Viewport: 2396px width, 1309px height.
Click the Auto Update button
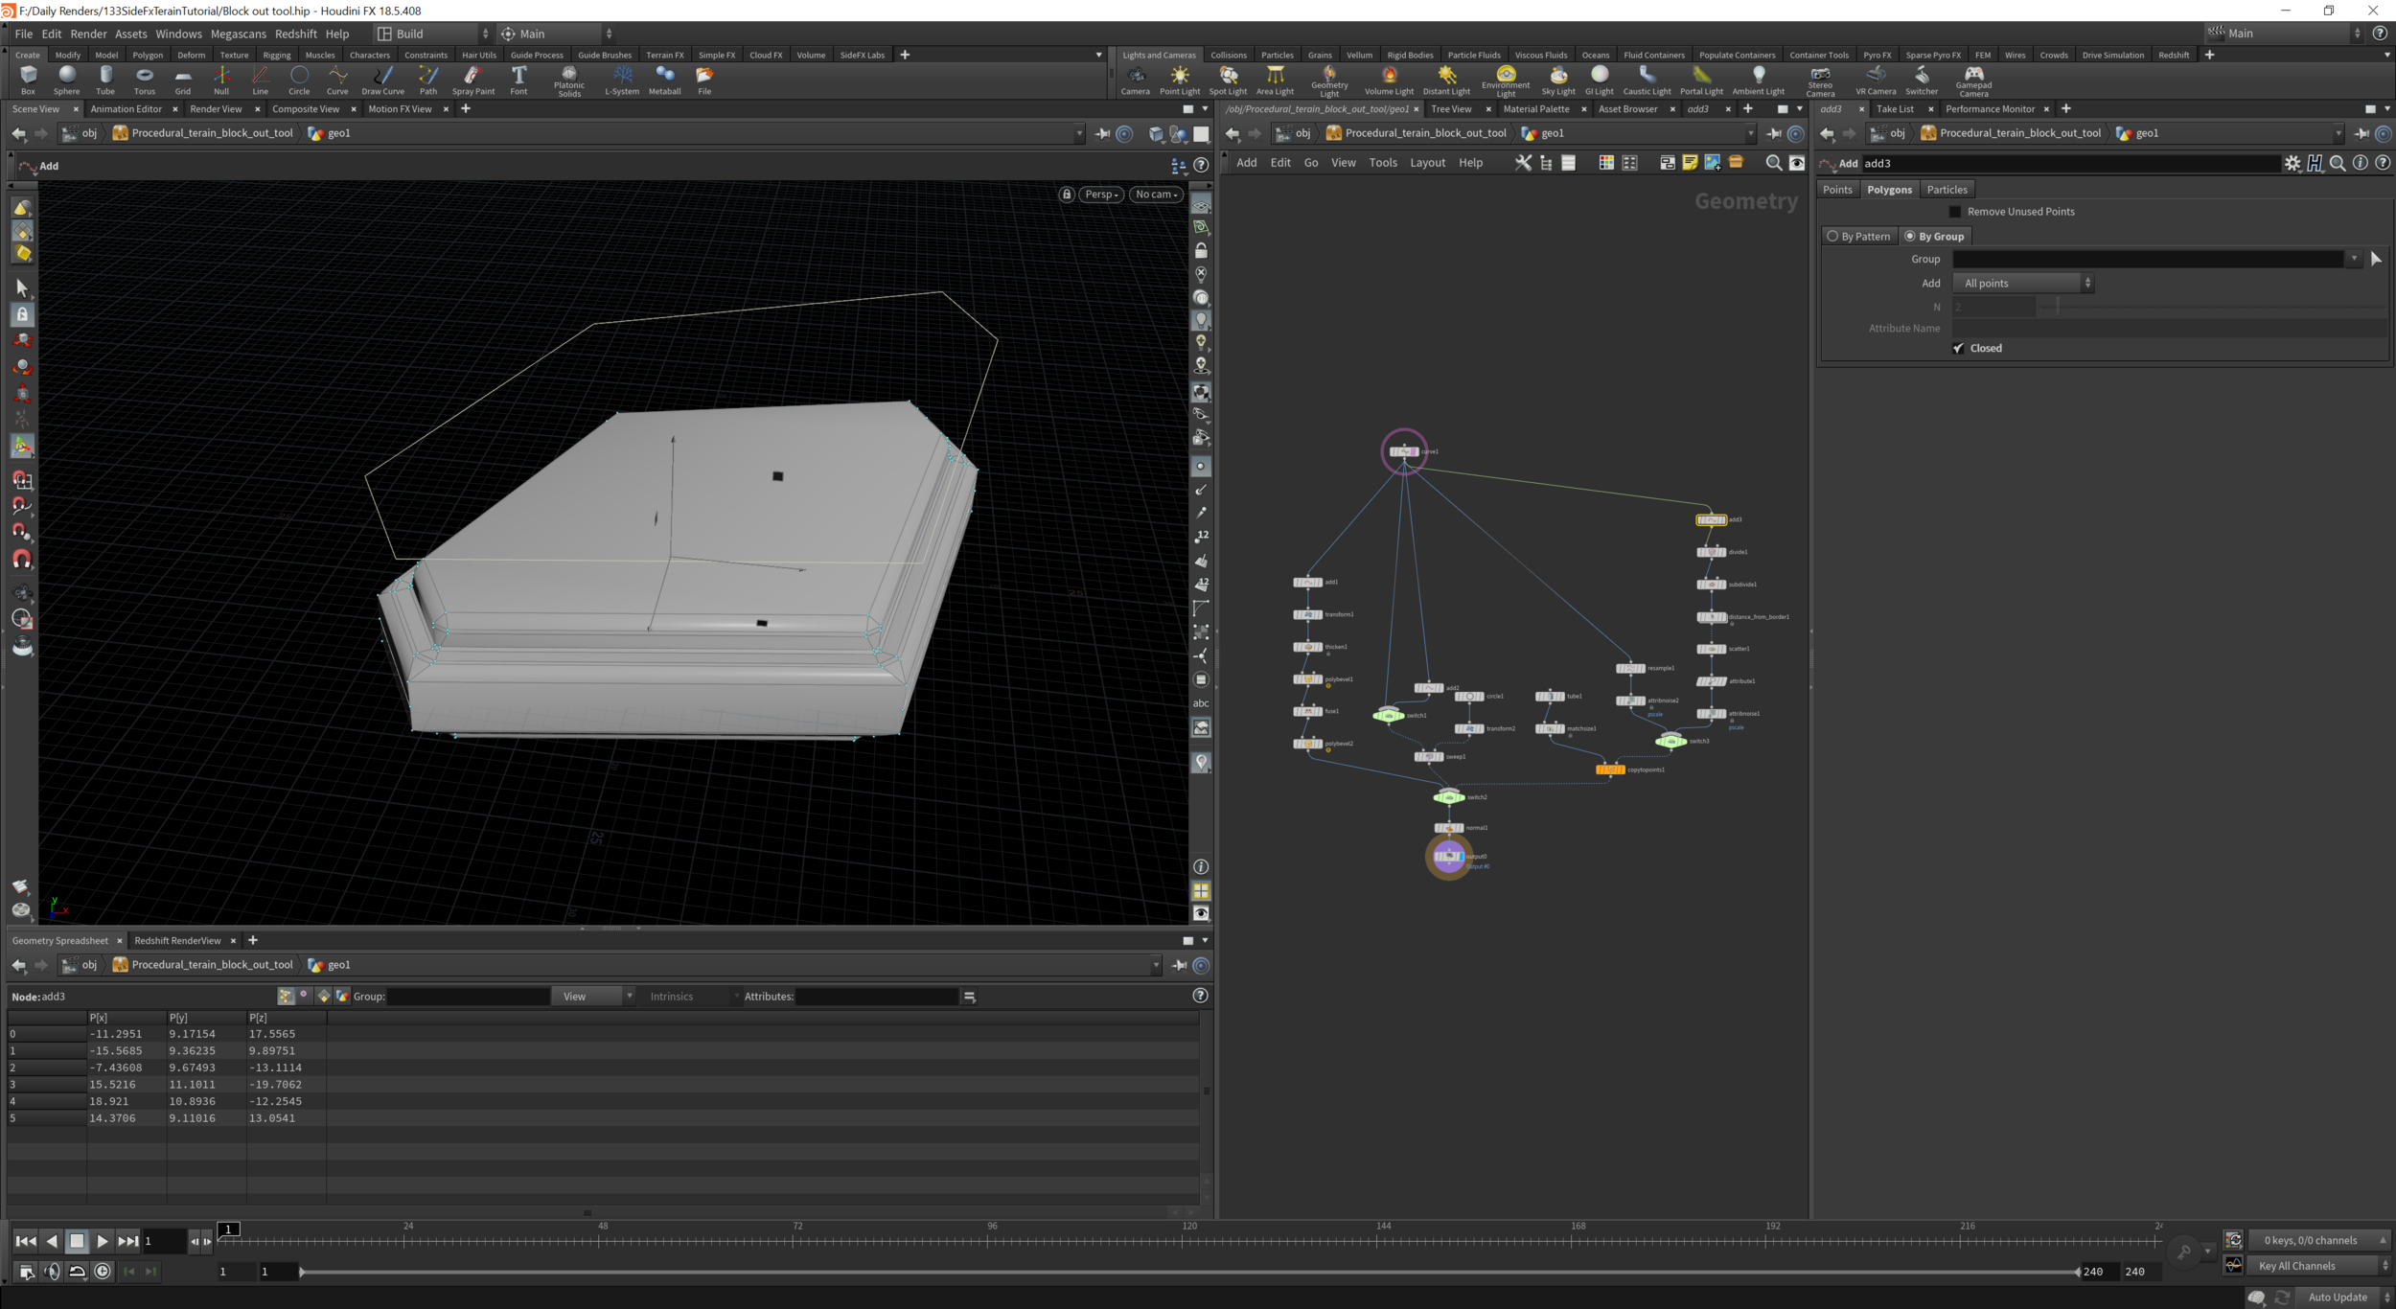click(2337, 1297)
